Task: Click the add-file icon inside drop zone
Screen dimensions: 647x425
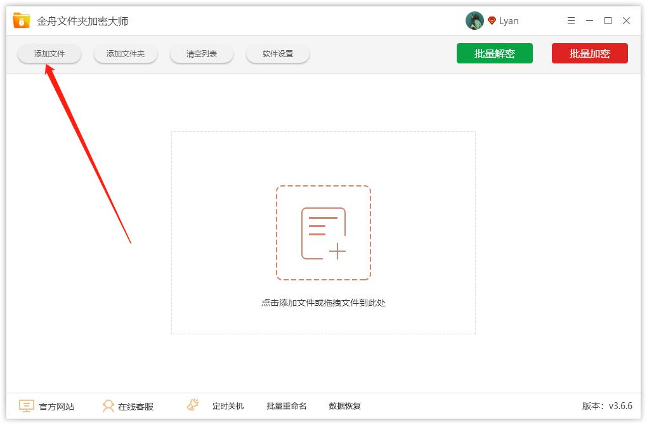Action: (323, 232)
